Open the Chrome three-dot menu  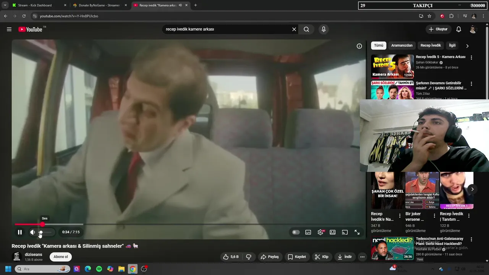(483, 16)
